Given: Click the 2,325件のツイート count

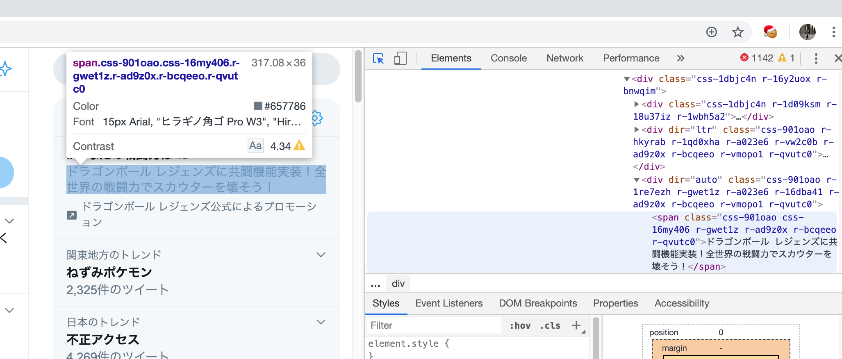Looking at the screenshot, I should tap(118, 290).
